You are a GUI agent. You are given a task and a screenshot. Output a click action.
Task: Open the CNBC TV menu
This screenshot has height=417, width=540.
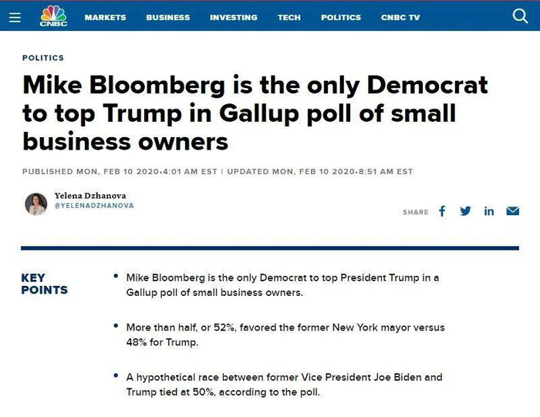tap(400, 18)
